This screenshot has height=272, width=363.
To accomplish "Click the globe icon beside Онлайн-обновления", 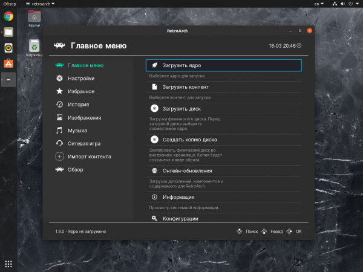I will click(x=154, y=170).
